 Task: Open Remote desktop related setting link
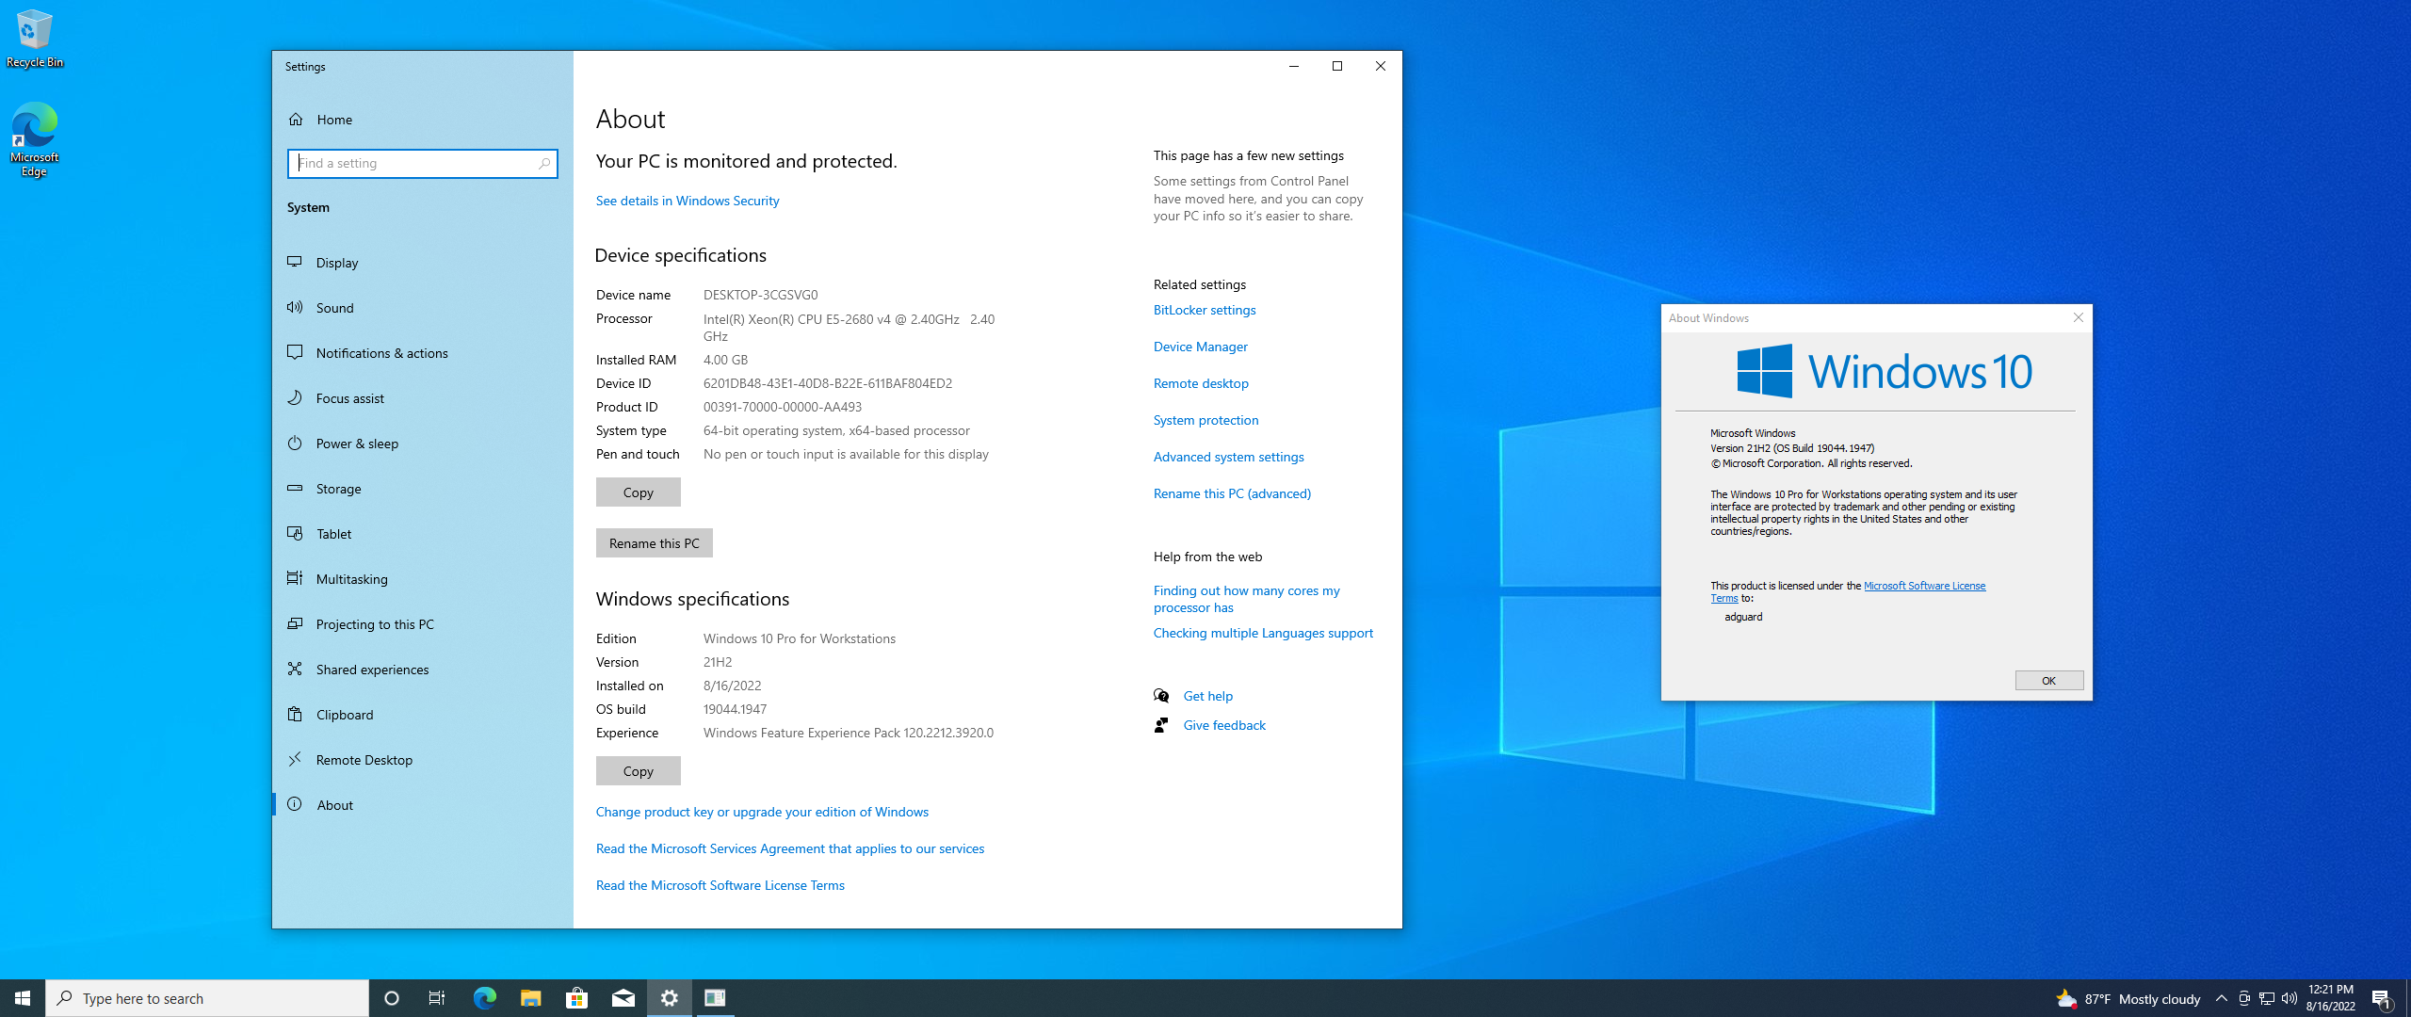1201,383
